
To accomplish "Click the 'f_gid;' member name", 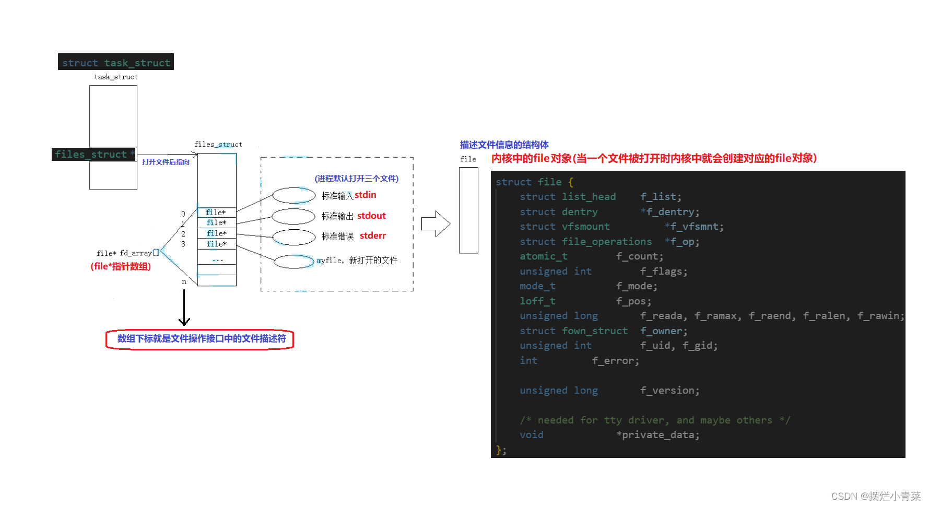I will (x=700, y=346).
